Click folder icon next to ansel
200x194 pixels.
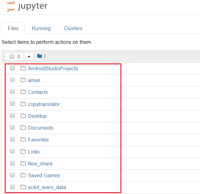23,80
